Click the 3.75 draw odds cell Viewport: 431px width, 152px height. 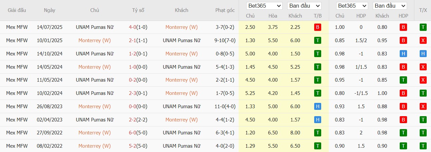pyautogui.click(x=273, y=27)
